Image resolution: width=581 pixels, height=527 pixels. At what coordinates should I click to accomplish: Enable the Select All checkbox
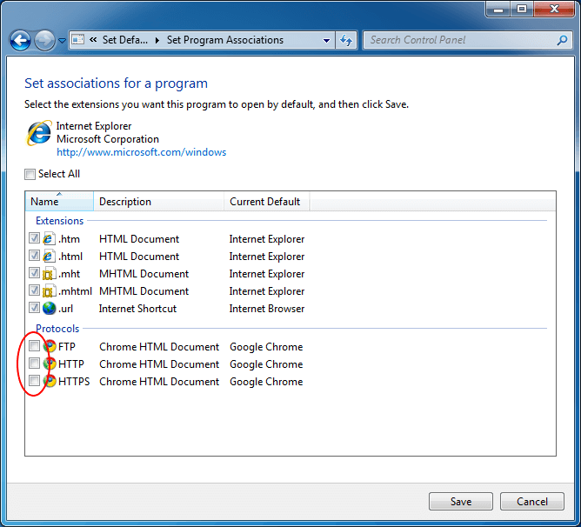click(x=30, y=174)
